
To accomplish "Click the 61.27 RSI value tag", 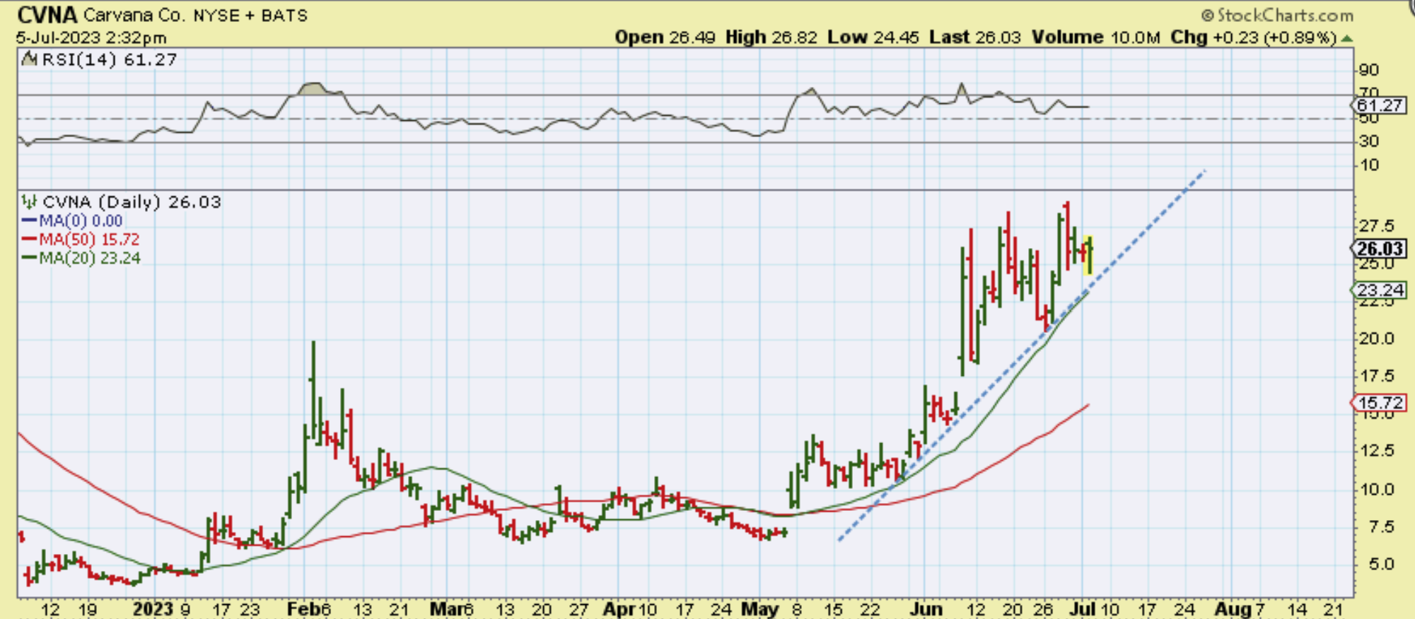I will 1380,105.
